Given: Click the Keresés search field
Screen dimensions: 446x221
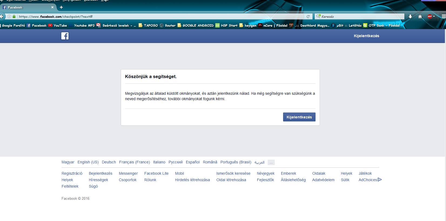Looking at the screenshot, I should 362,16.
